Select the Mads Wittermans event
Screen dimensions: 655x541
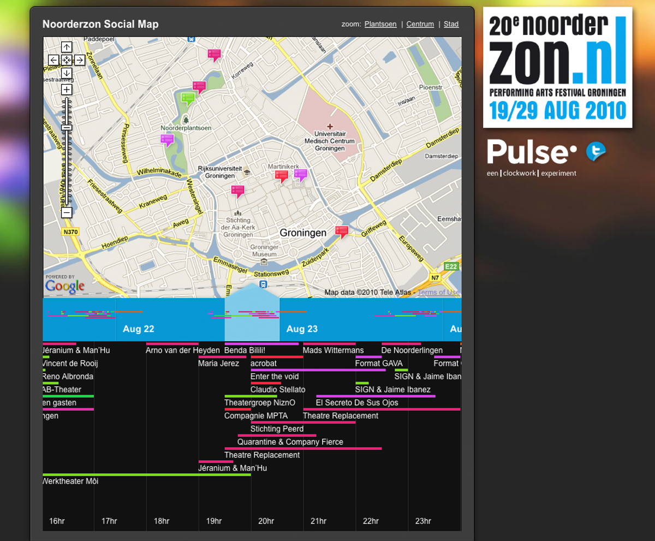333,350
